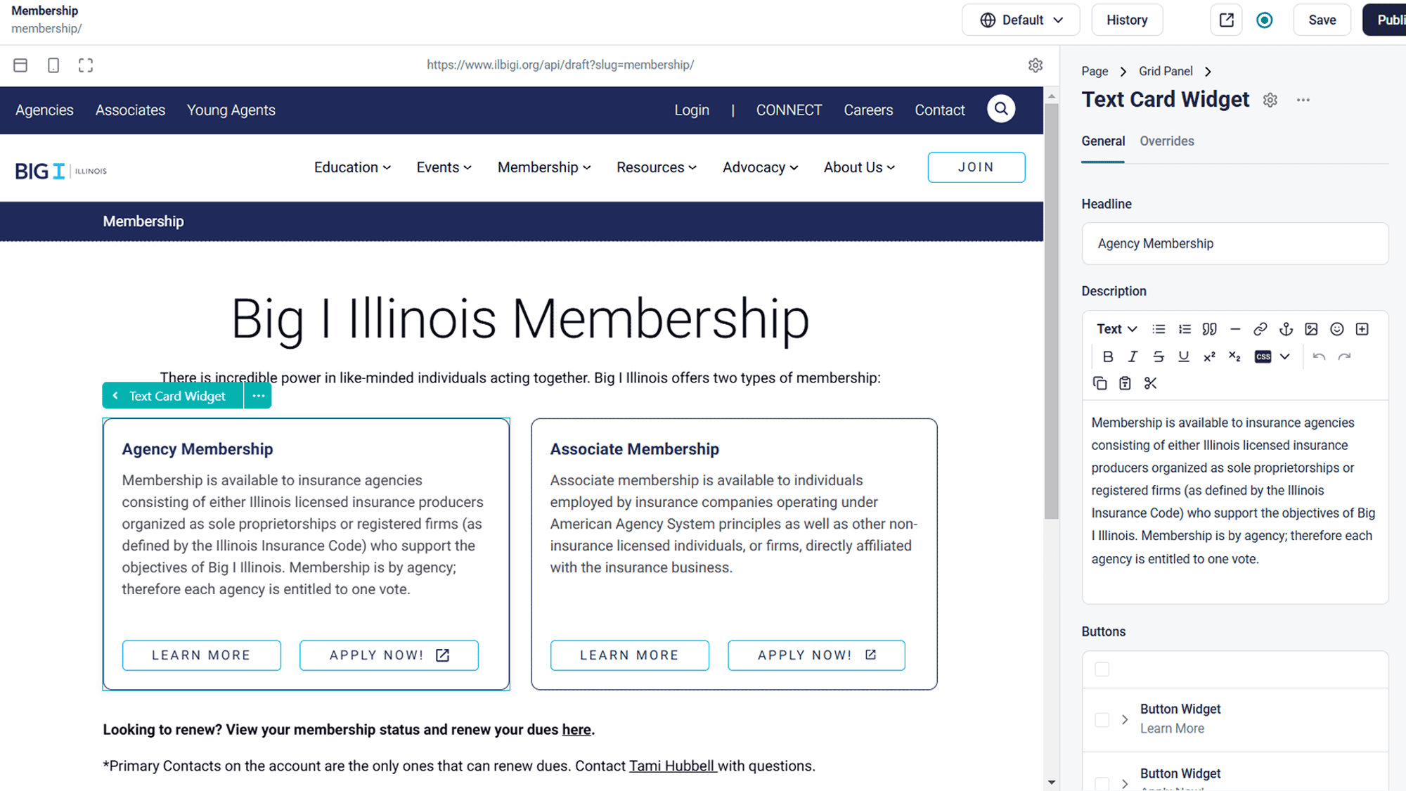Viewport: 1406px width, 791px height.
Task: Select the General tab in Text Card Widget
Action: point(1103,141)
